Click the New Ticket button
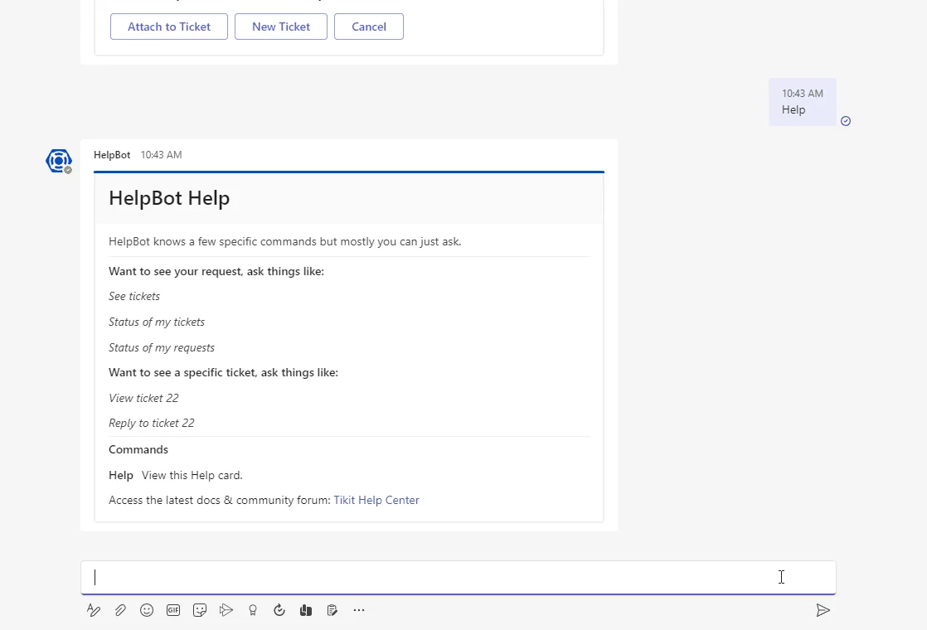 (281, 27)
